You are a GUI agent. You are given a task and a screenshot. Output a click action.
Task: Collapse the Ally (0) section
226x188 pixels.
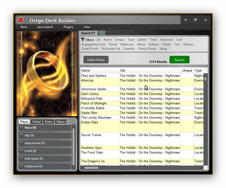21,135
